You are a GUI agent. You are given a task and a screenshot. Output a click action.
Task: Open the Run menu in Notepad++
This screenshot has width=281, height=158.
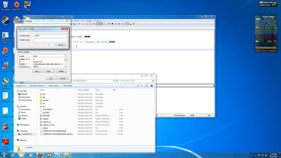click(x=83, y=21)
